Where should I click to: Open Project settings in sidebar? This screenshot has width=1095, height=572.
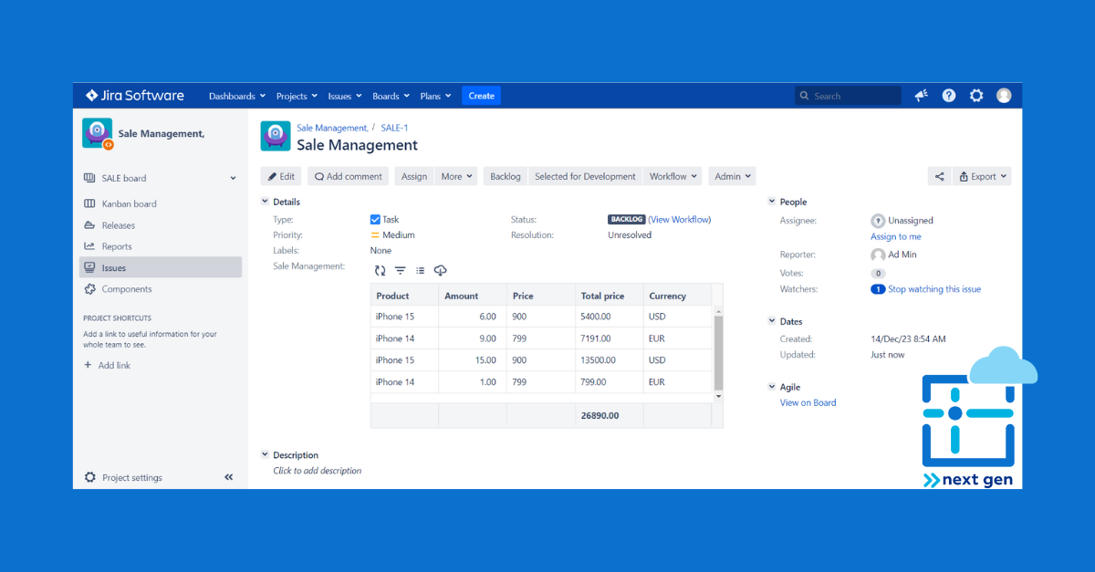click(123, 477)
